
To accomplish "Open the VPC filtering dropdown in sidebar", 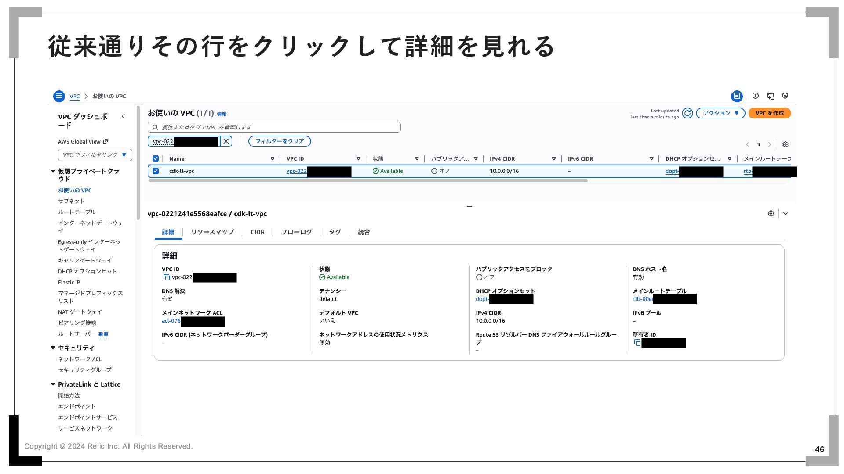I will [x=95, y=155].
